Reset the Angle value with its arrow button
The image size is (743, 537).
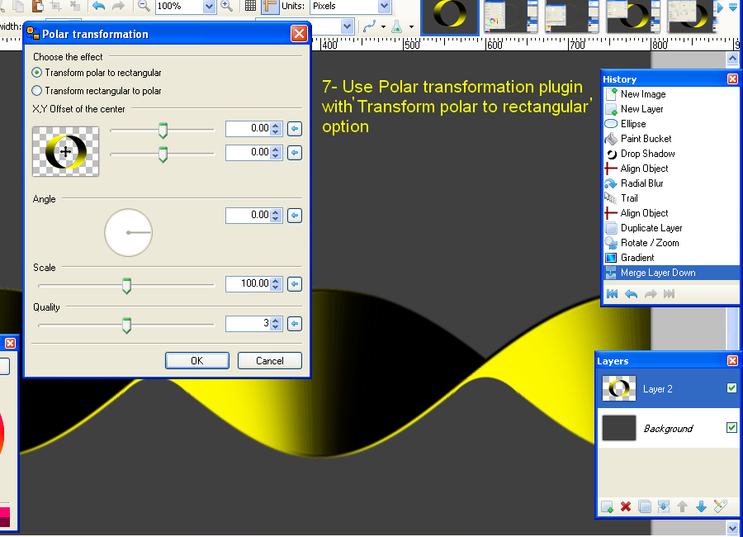[x=295, y=216]
